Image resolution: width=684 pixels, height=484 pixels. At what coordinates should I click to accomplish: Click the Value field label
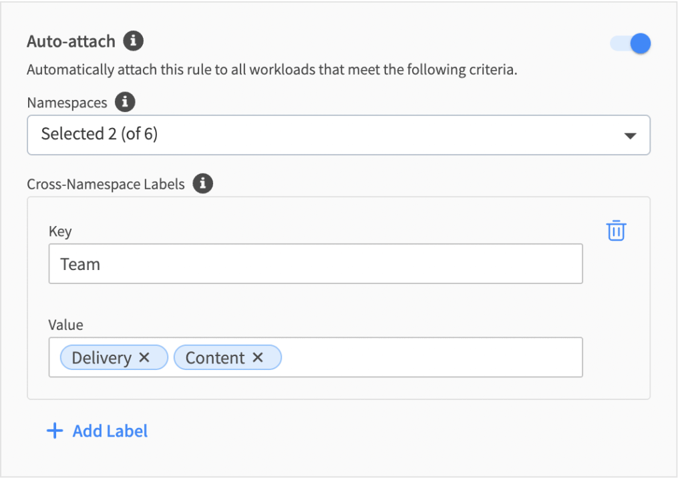pyautogui.click(x=65, y=325)
